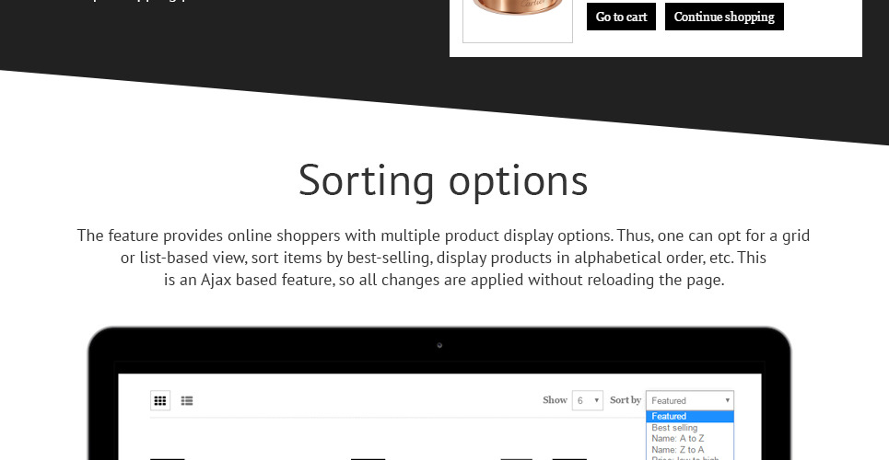Open the Show items count dropdown
The height and width of the screenshot is (460, 889).
coord(587,400)
